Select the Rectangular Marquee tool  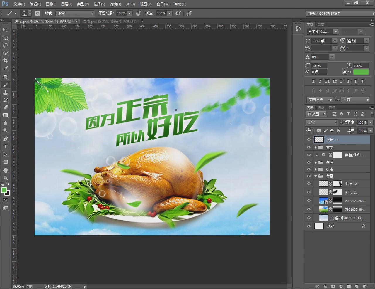[6, 38]
